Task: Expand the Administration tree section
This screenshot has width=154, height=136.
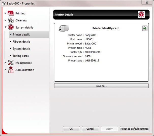Action: coord(5,69)
